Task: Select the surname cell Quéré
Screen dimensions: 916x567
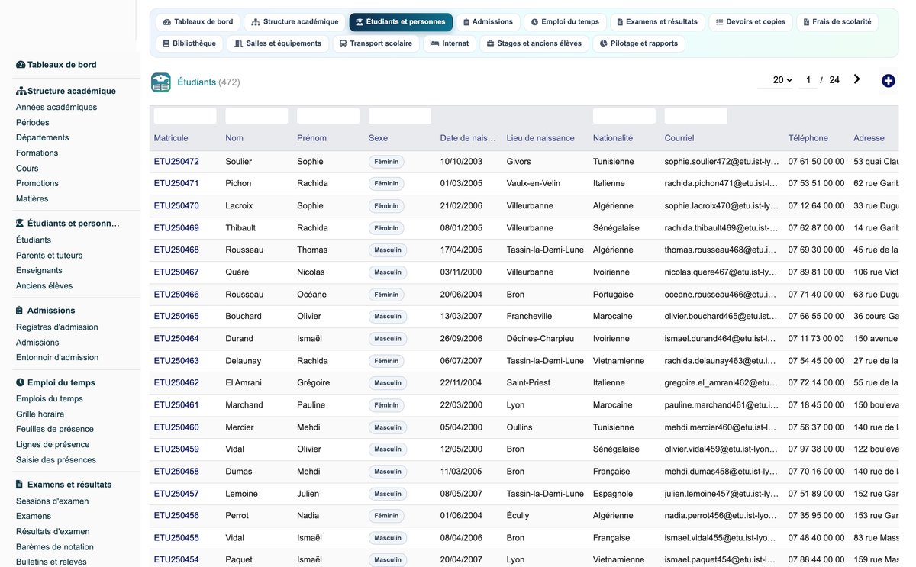Action: point(238,272)
